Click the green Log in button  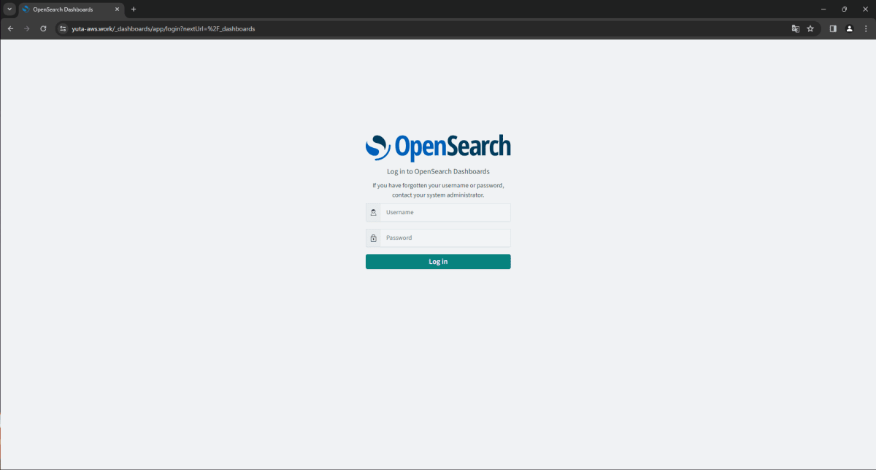tap(438, 262)
